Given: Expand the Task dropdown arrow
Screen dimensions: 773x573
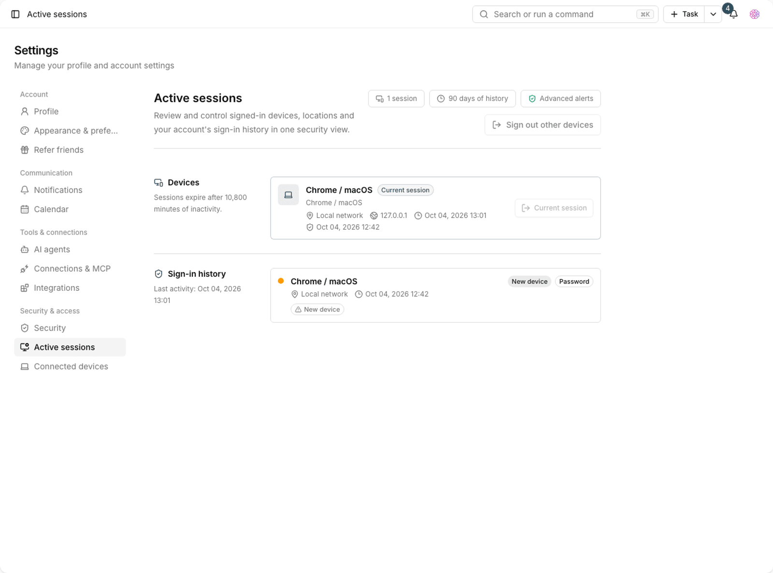Looking at the screenshot, I should (713, 14).
